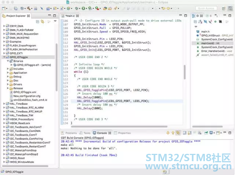The image size is (235, 175).
Task: Click the Open Type toolbar icon
Action: [105, 8]
